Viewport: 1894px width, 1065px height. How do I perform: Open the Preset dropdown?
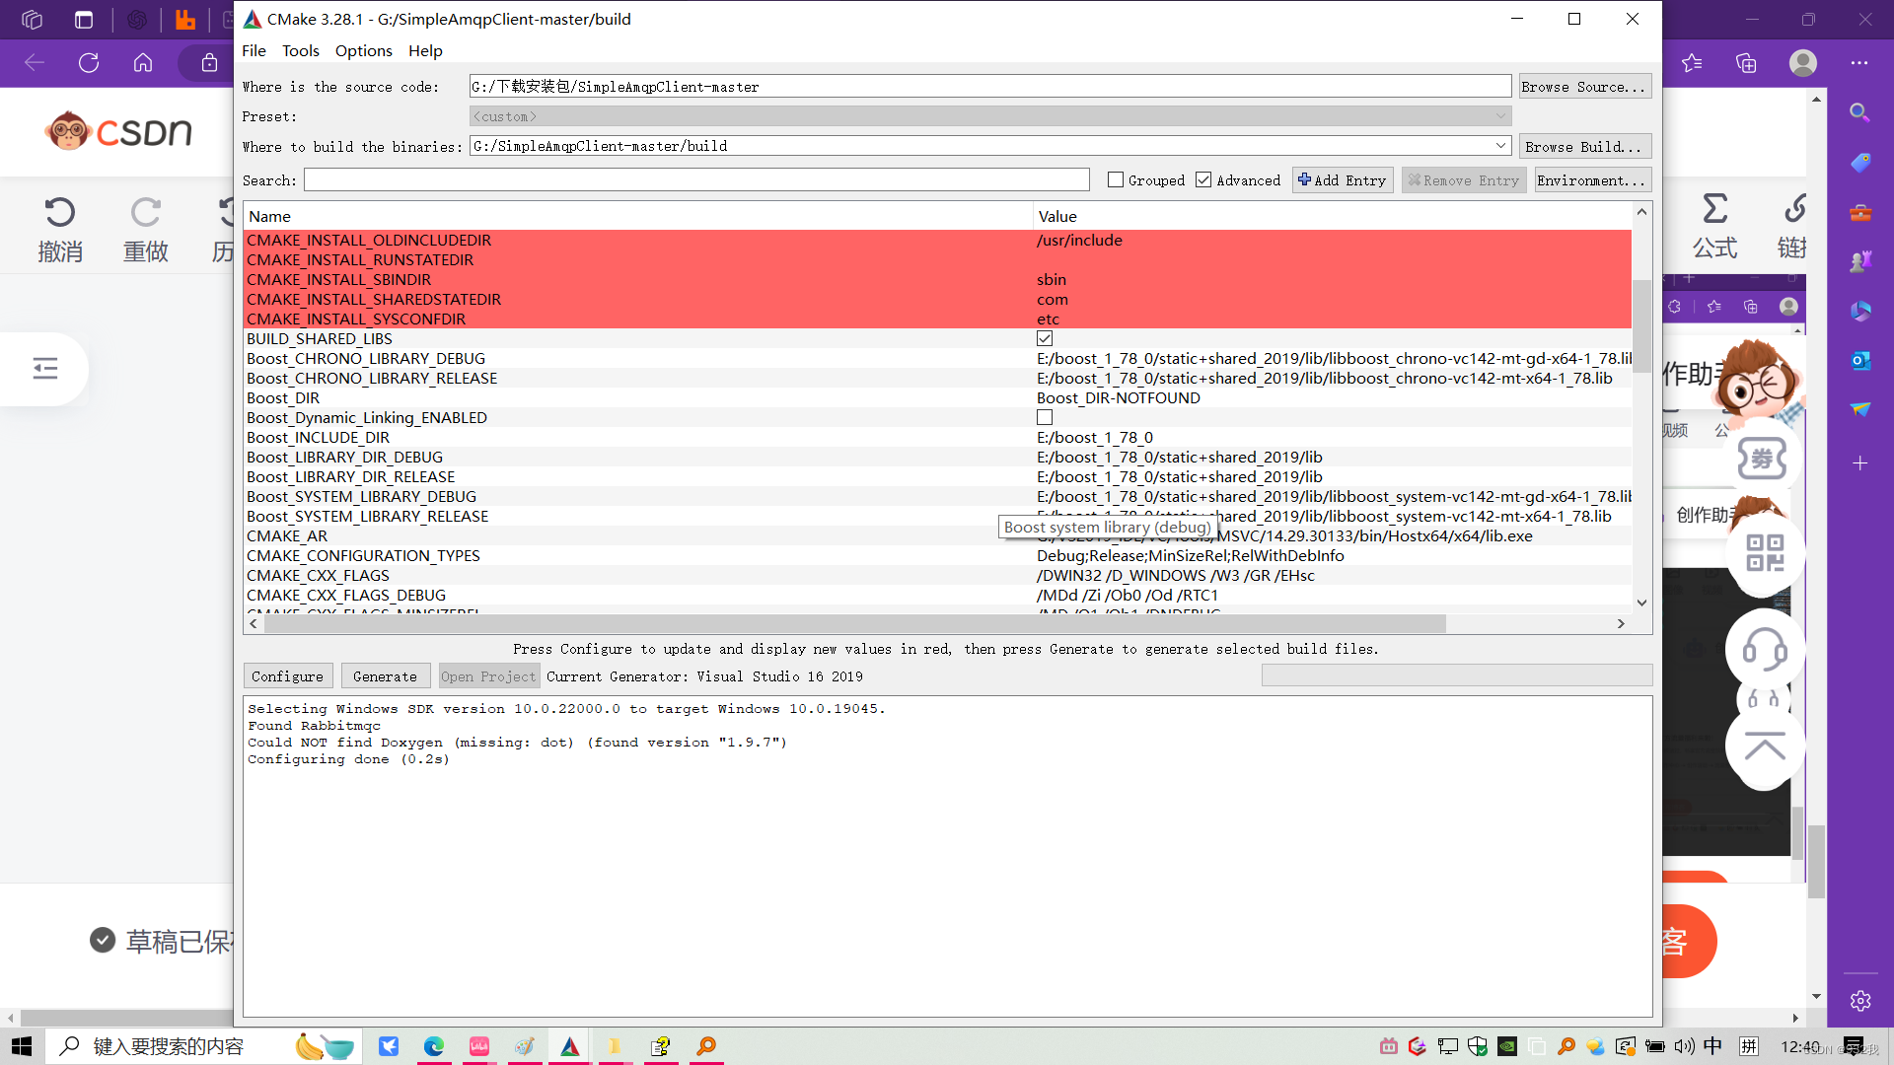coord(1499,115)
